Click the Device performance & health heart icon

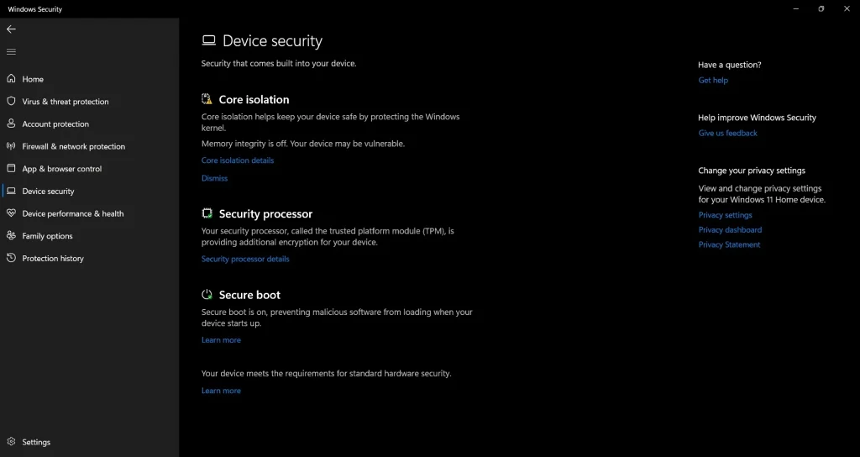pos(11,213)
